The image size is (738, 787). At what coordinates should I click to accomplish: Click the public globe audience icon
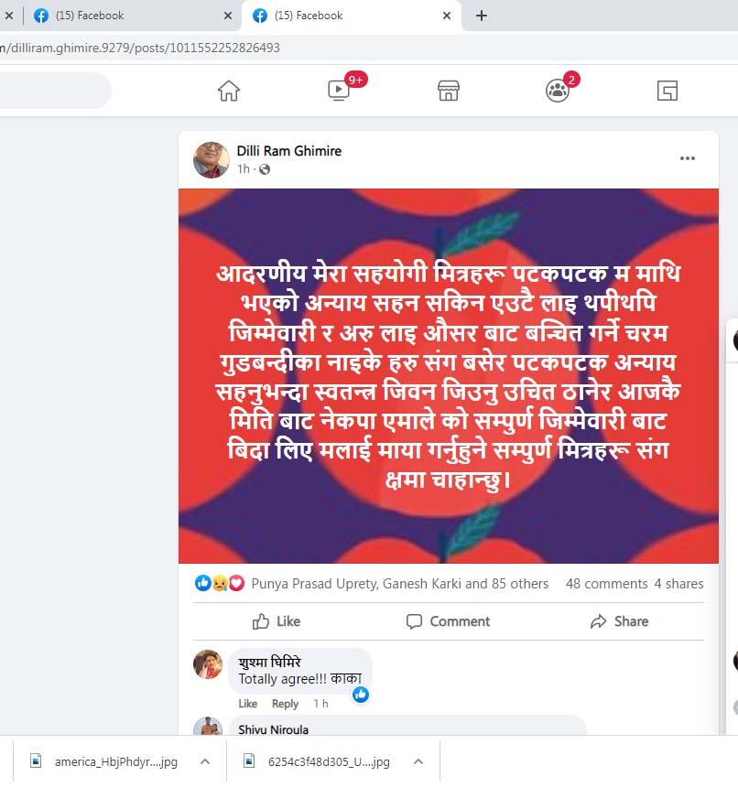coord(265,169)
